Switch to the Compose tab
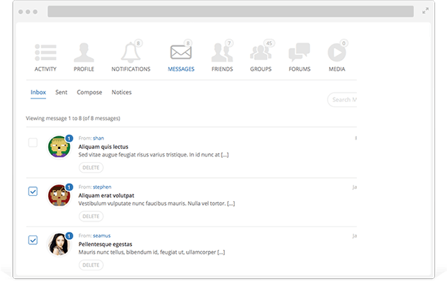The image size is (447, 281). click(89, 92)
